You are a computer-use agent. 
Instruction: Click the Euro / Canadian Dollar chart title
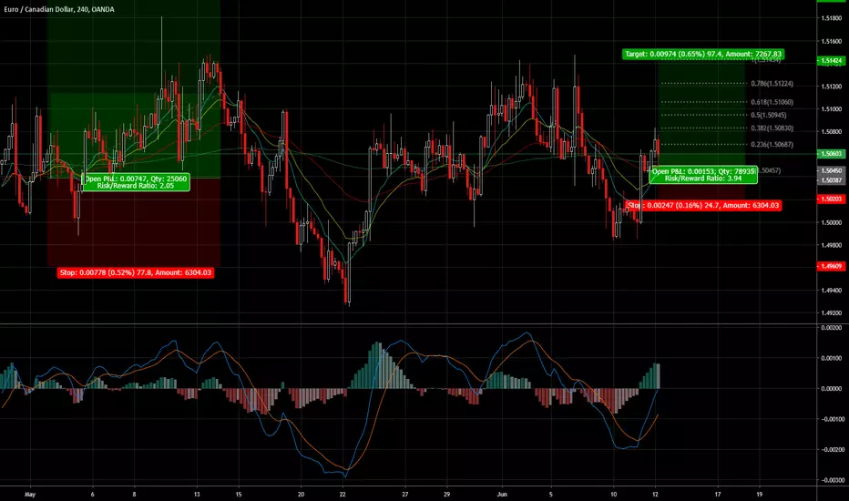coord(59,9)
